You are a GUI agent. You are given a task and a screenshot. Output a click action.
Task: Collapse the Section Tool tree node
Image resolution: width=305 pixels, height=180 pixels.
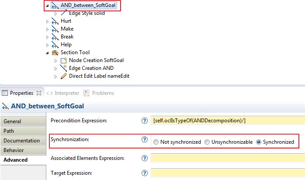pyautogui.click(x=48, y=52)
